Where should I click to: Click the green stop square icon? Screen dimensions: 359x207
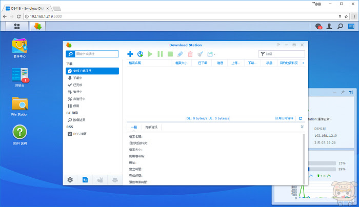point(170,54)
